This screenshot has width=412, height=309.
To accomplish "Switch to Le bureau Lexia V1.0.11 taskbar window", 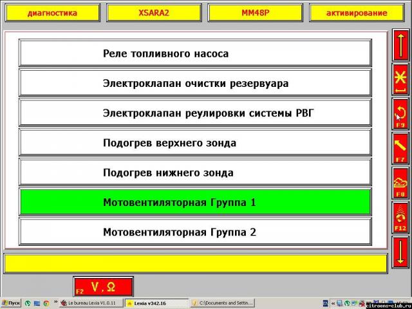I will pyautogui.click(x=91, y=303).
